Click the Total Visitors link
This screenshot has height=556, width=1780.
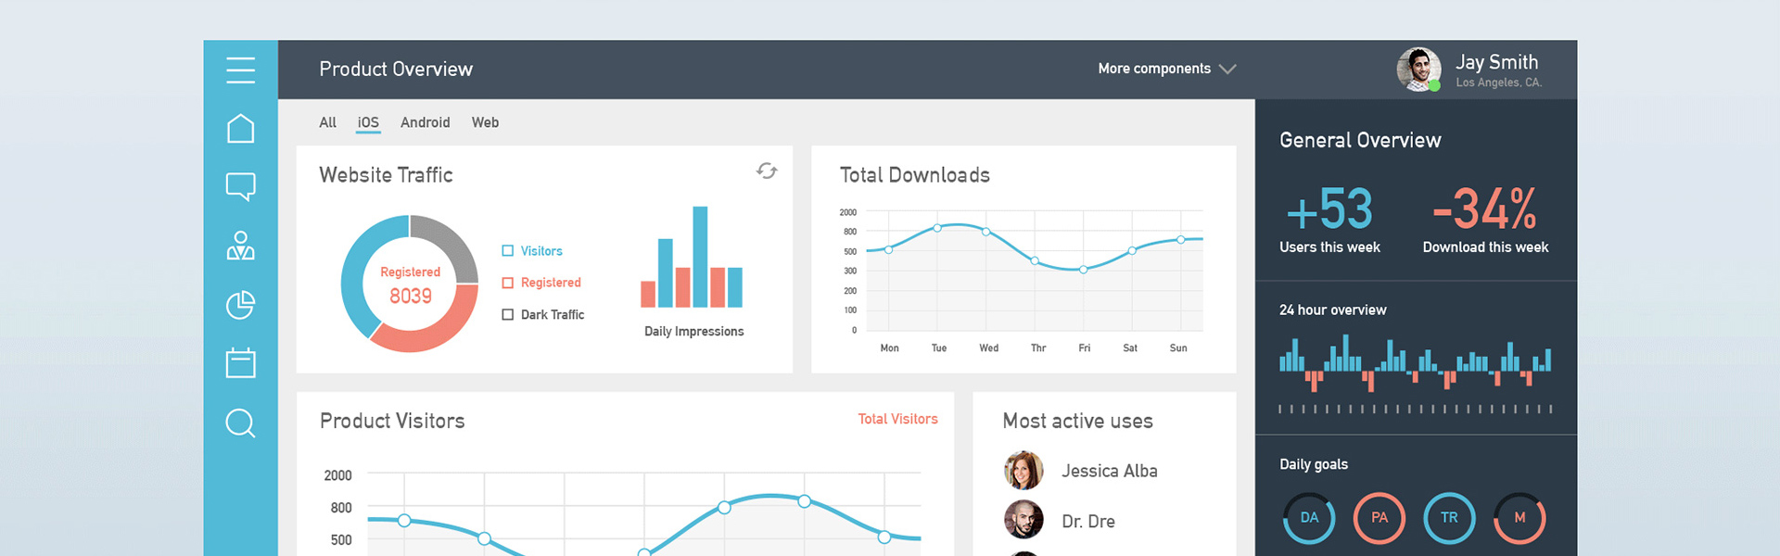pos(897,419)
